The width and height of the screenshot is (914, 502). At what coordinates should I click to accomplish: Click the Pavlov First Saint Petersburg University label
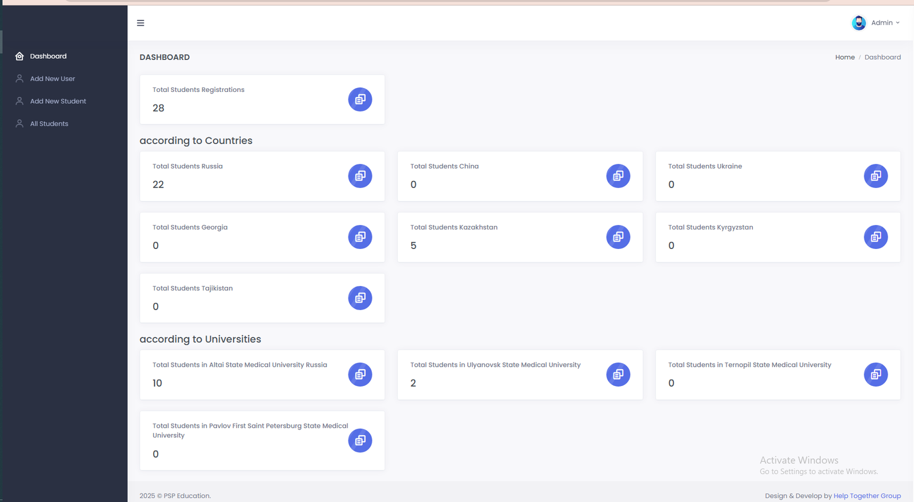(x=250, y=431)
